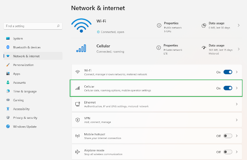Screen dimensions: 247x160
Task: Open Wi-Fi Properties Public network link
Action: [x=172, y=28]
